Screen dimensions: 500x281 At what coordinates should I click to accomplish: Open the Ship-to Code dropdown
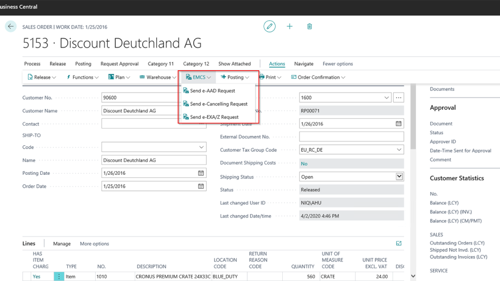[201, 147]
